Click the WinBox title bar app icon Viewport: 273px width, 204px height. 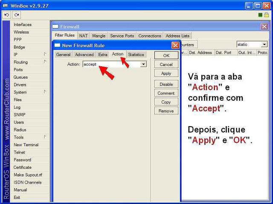(6, 6)
